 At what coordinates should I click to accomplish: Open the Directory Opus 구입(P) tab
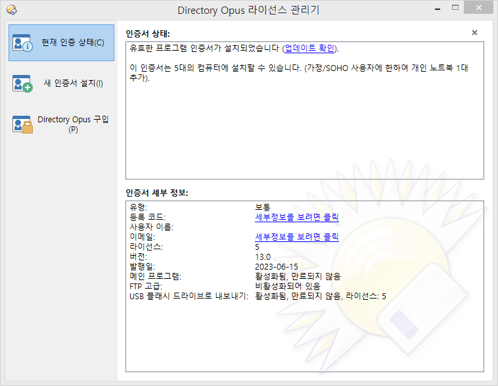click(x=61, y=124)
